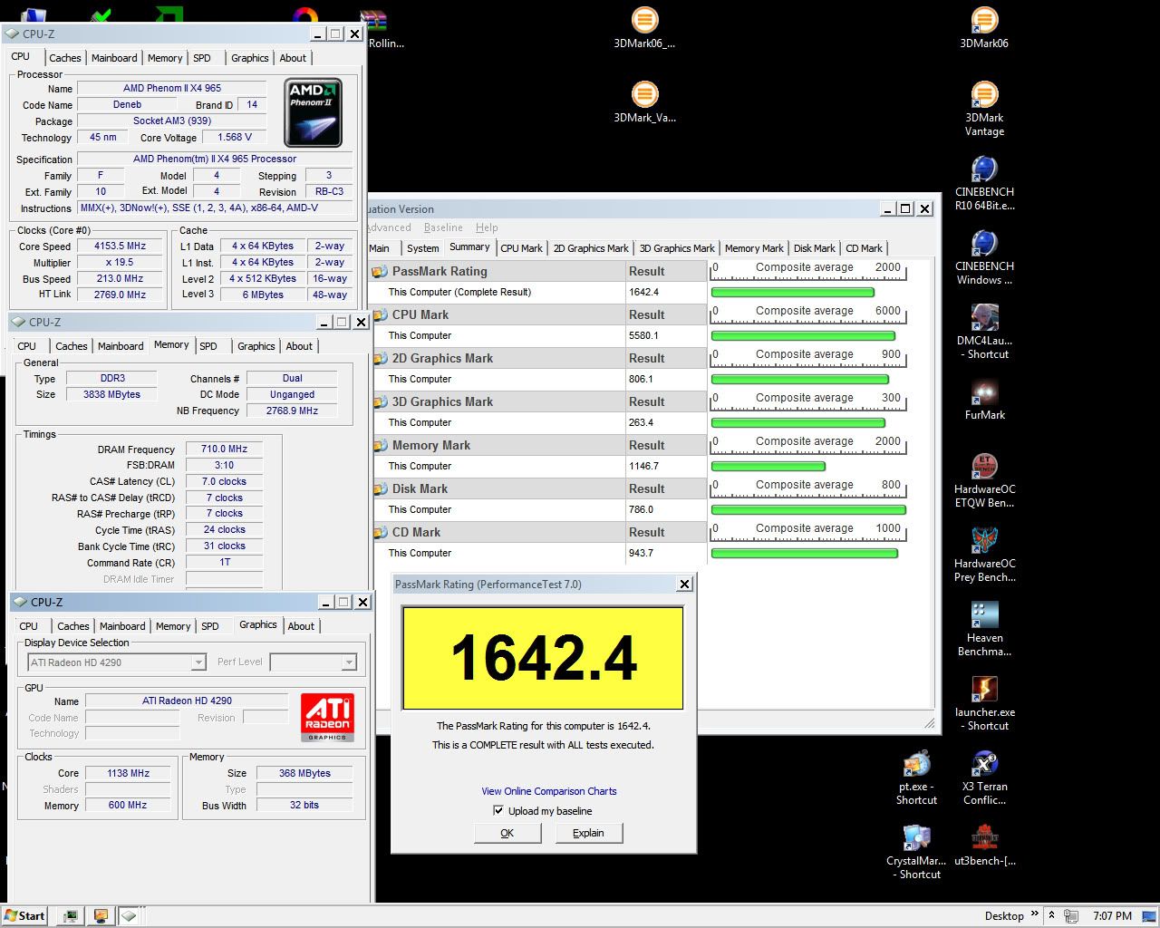
Task: Click the Explain button
Action: point(588,833)
